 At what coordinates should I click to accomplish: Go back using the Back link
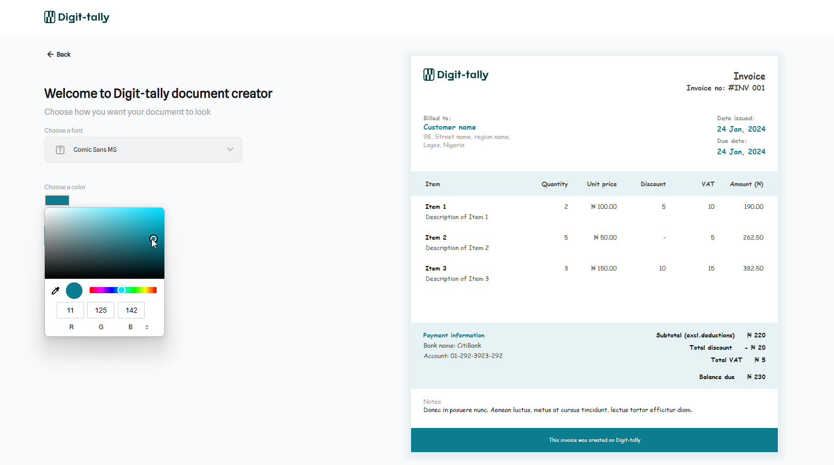point(59,54)
